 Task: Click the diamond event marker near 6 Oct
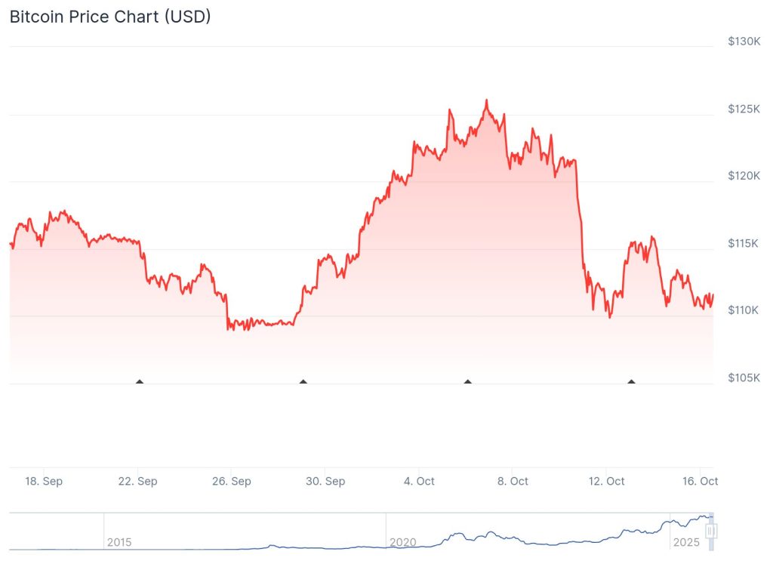click(x=468, y=382)
